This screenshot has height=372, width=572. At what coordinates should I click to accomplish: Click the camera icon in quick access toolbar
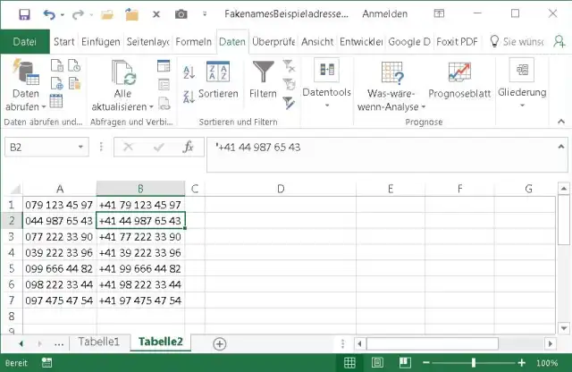181,14
